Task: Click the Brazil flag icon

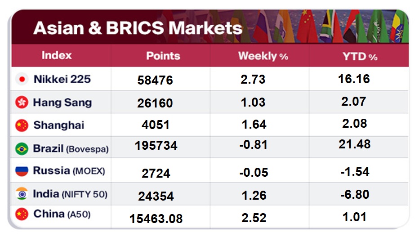Action: [21, 149]
